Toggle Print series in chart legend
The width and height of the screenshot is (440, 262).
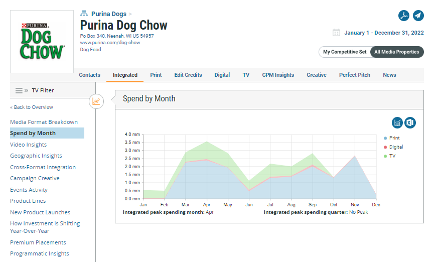(392, 138)
